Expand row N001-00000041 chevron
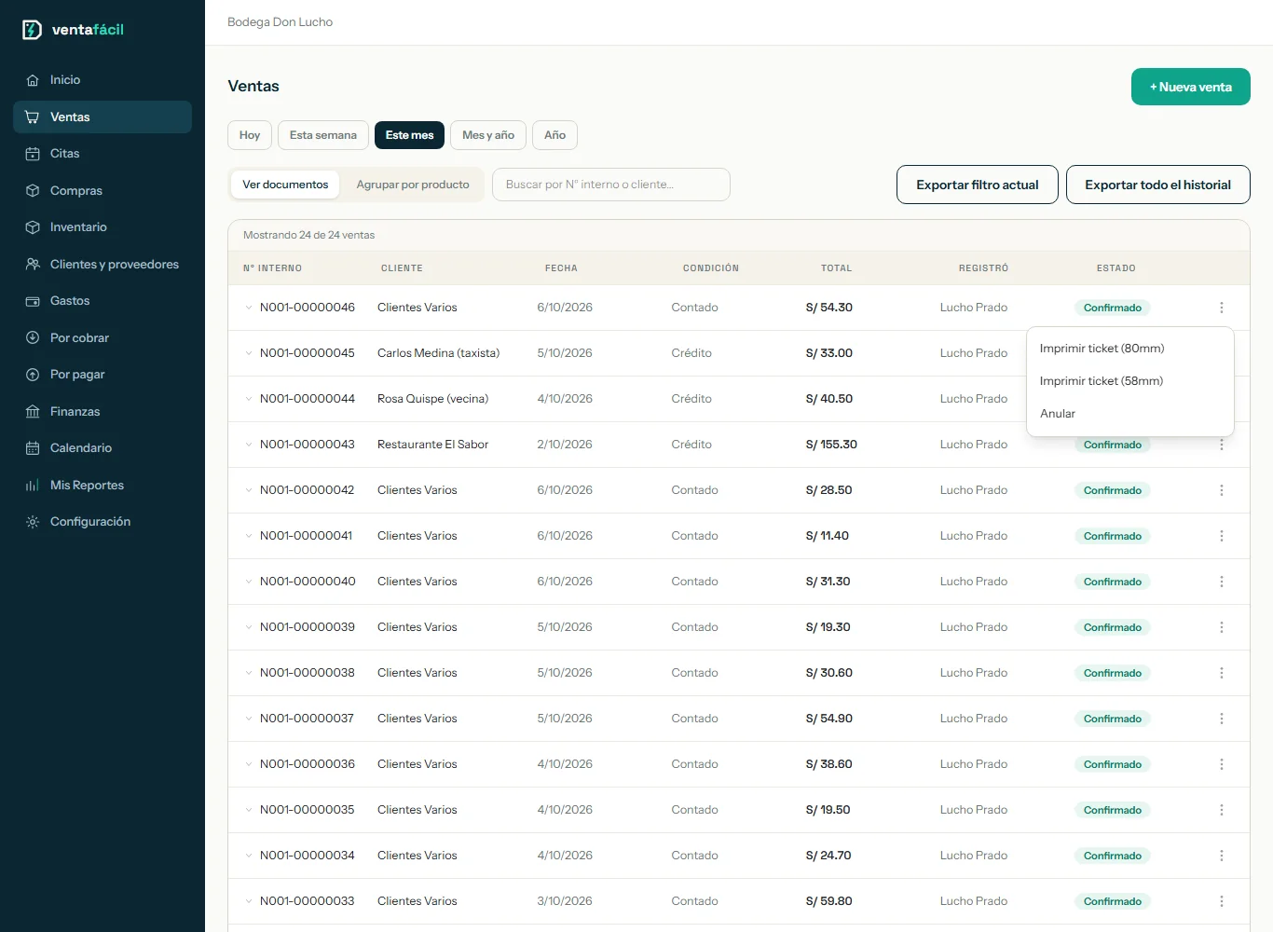 (249, 536)
